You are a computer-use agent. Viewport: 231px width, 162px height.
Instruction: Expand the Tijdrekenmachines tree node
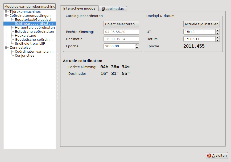[6, 12]
